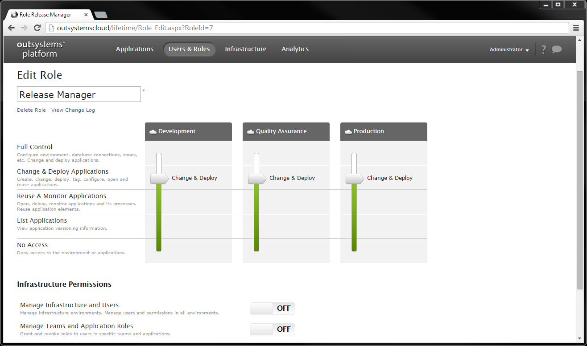Screen dimensions: 587x346
Task: Switch to the Applications section
Action: 135,49
